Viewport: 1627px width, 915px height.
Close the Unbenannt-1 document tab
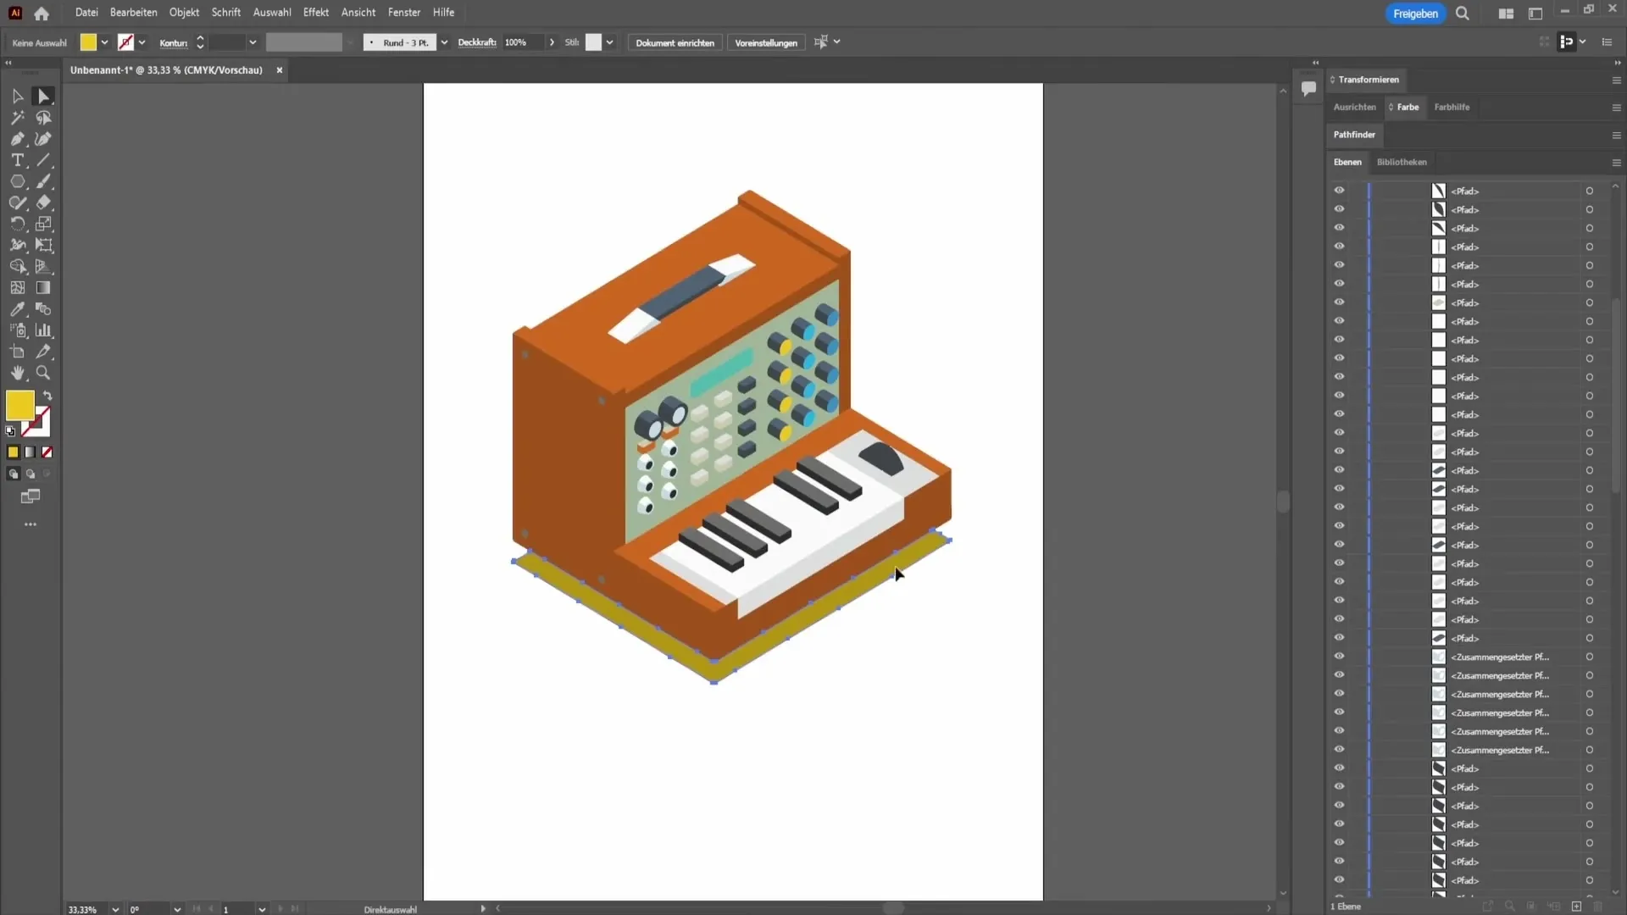[279, 70]
